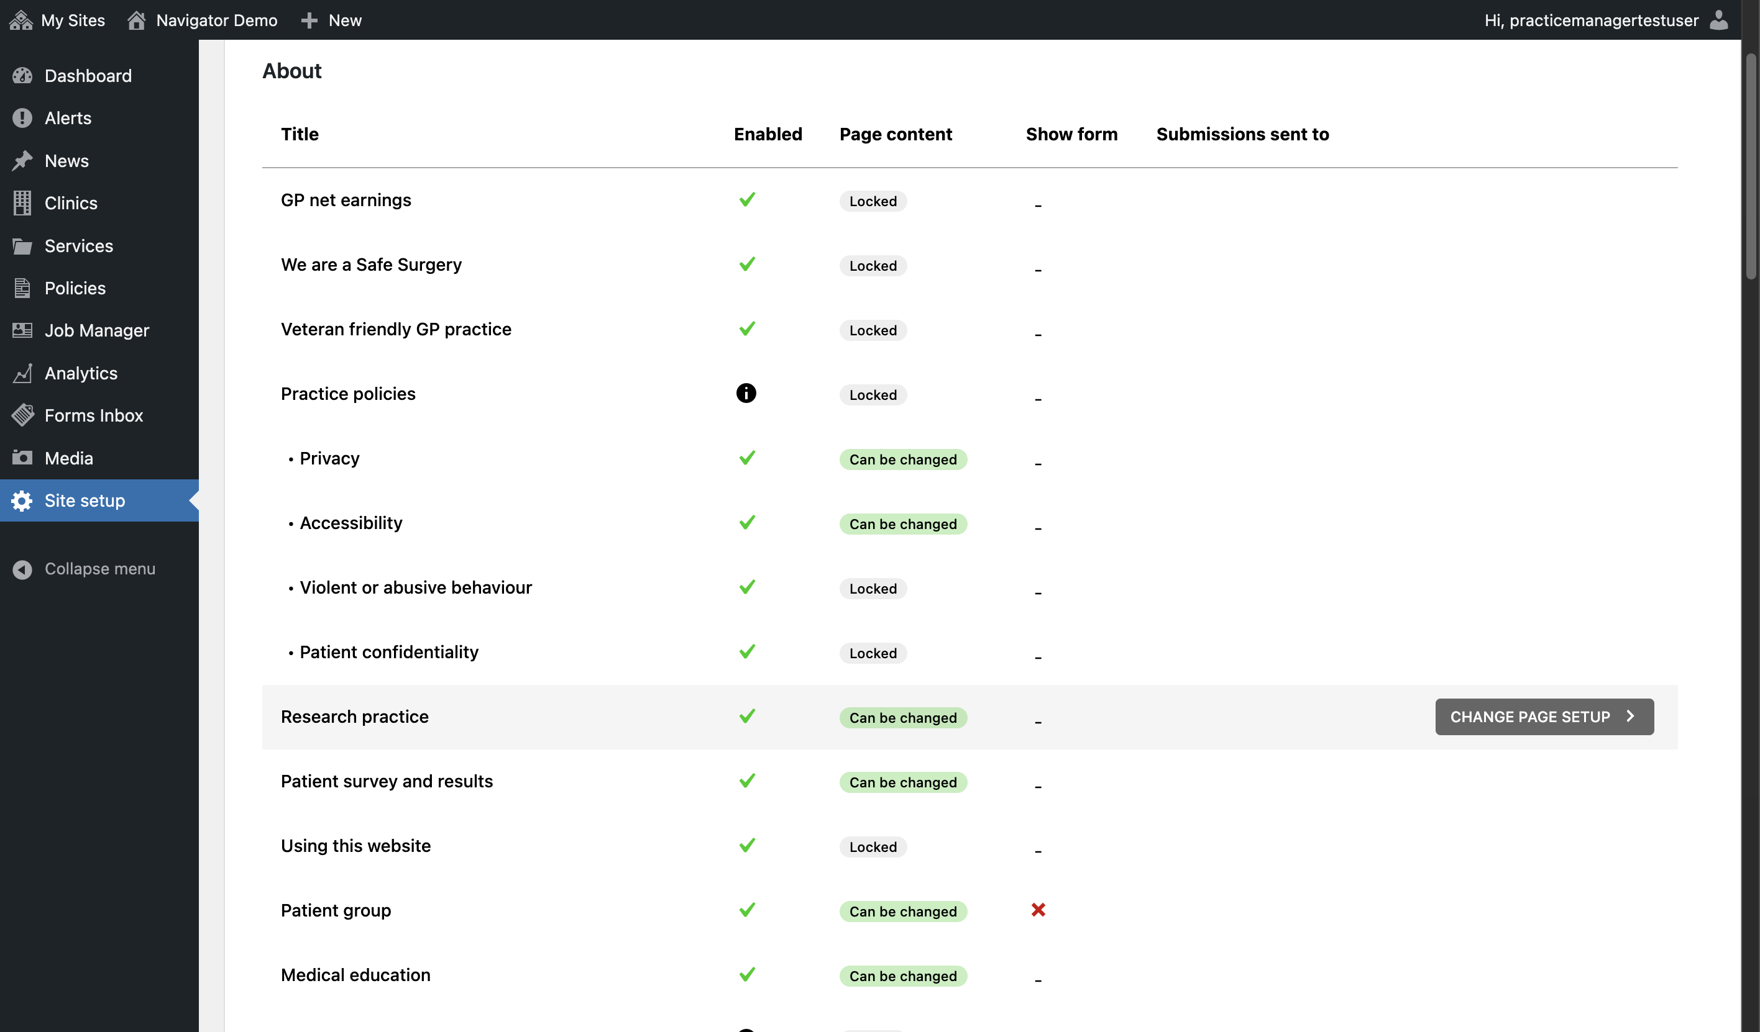Click the Alerts exclamation icon

[22, 118]
